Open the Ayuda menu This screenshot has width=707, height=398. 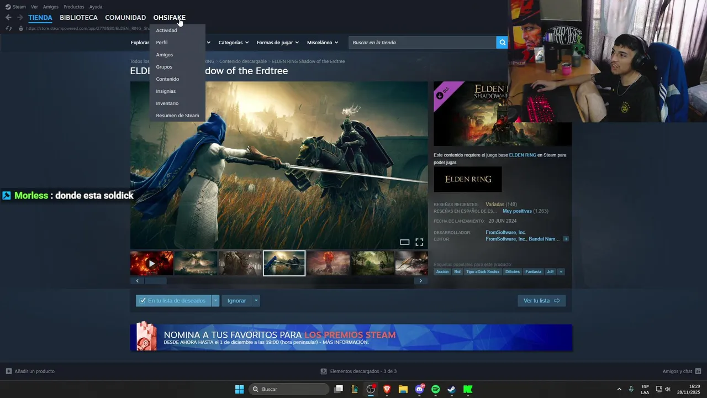click(96, 7)
